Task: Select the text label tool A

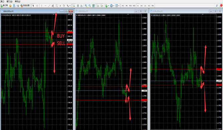Action: click(60, 6)
